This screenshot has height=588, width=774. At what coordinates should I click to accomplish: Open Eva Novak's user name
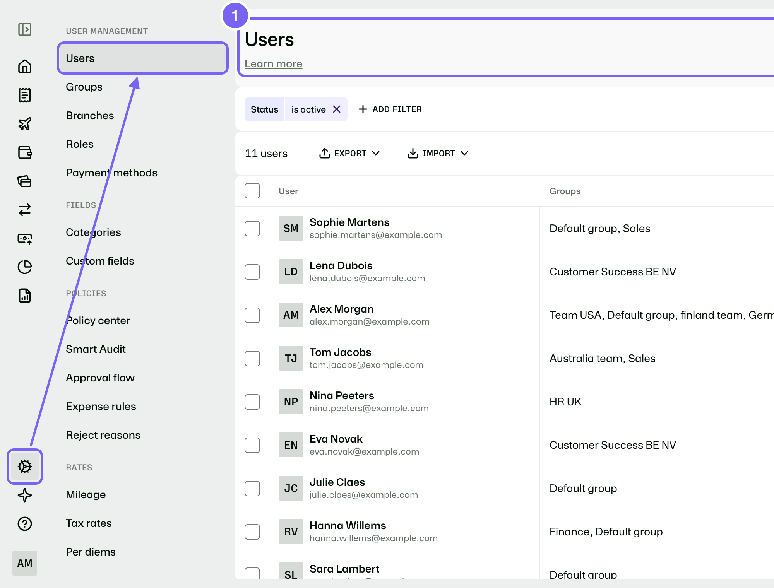pos(336,439)
